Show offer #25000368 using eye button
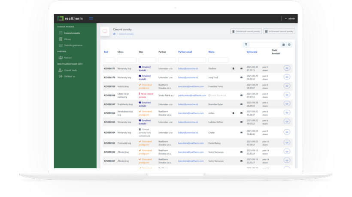 [x=287, y=95]
